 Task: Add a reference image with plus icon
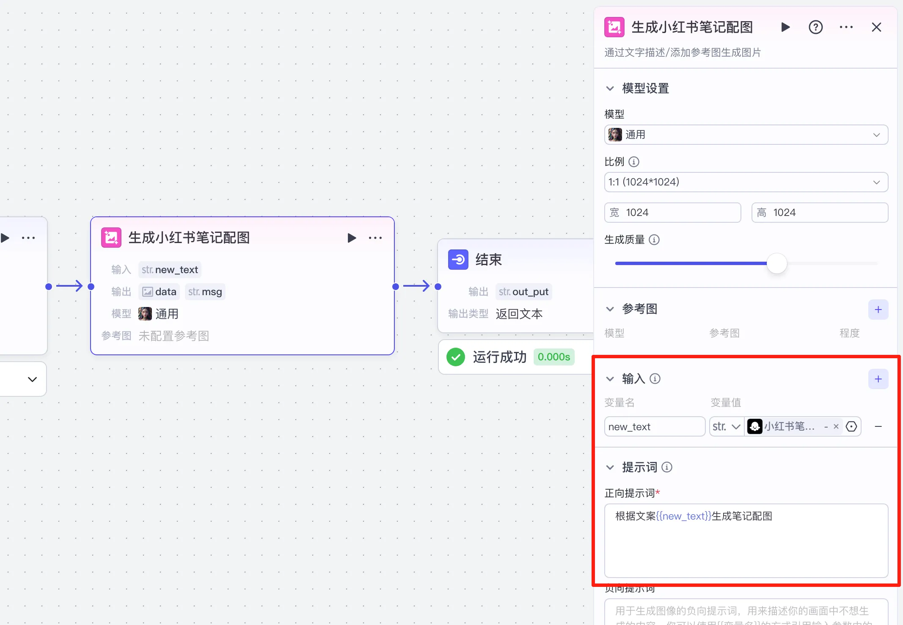tap(878, 310)
